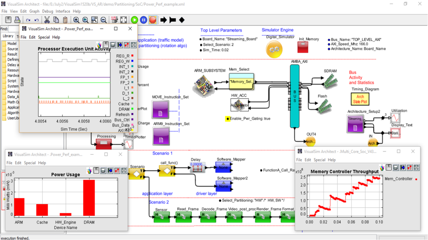This screenshot has height=240, width=428.
Task: Cut selection with the scissors icon
Action: (47, 20)
